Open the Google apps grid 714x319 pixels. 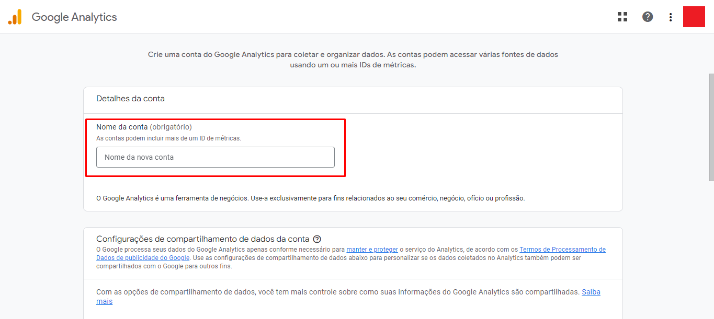click(622, 17)
